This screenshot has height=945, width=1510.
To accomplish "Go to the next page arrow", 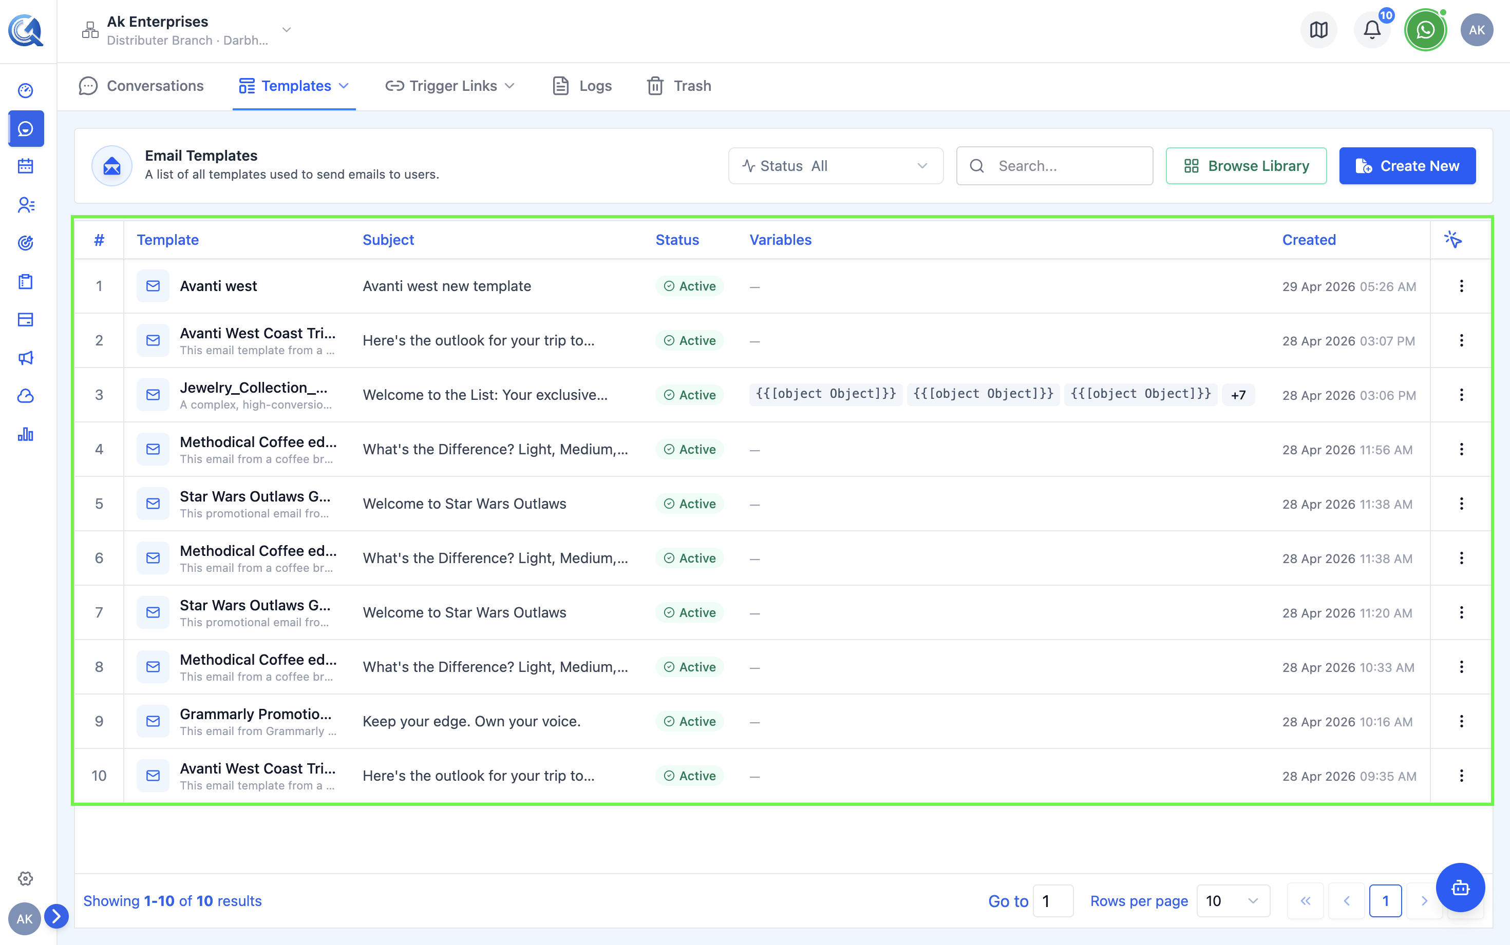I will (1424, 901).
